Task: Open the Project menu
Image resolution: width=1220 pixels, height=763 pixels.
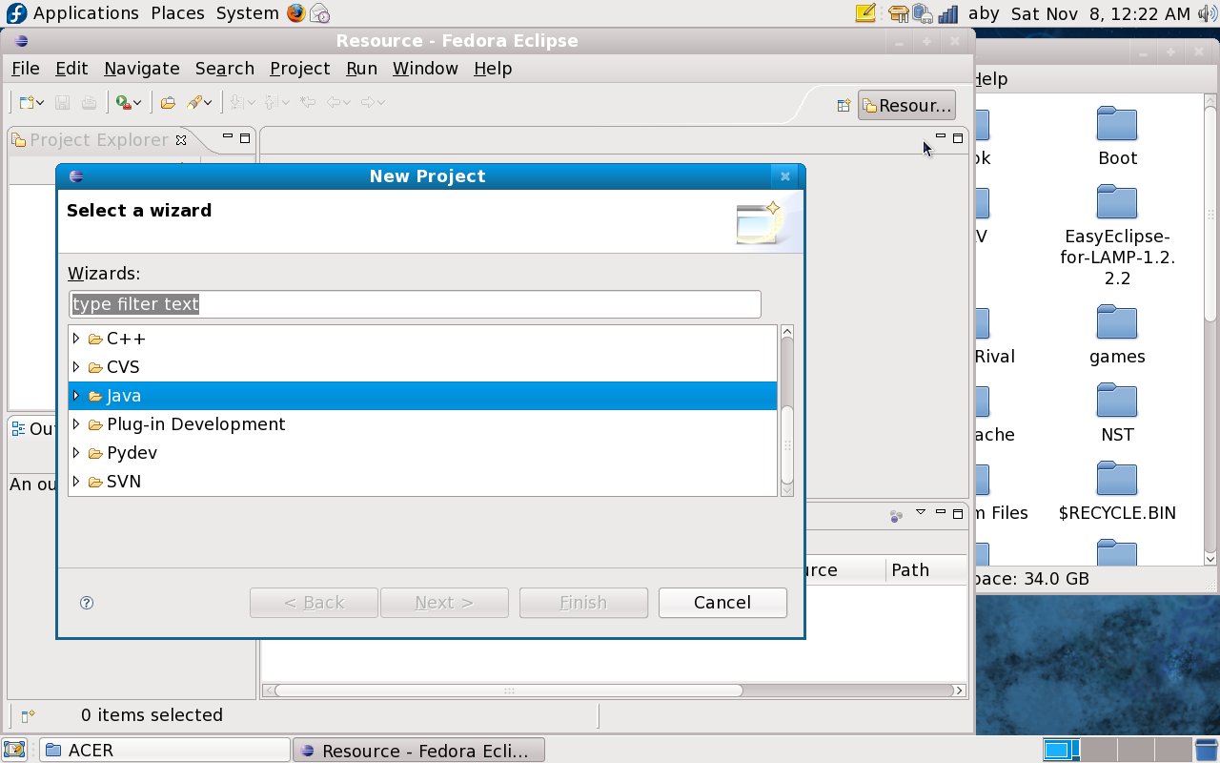Action: point(299,69)
